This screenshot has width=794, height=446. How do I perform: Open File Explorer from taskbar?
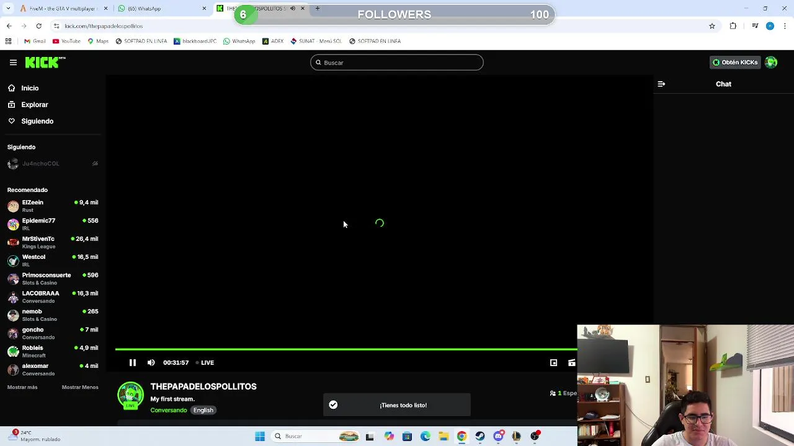pyautogui.click(x=444, y=436)
